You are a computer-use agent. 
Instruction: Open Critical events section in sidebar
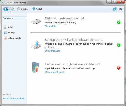click(x=14, y=38)
